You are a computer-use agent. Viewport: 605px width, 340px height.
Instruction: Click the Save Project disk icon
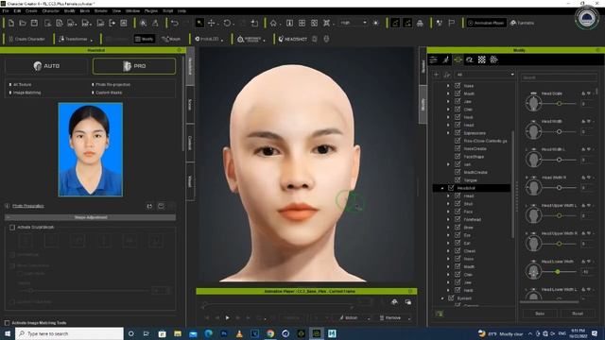[x=34, y=23]
